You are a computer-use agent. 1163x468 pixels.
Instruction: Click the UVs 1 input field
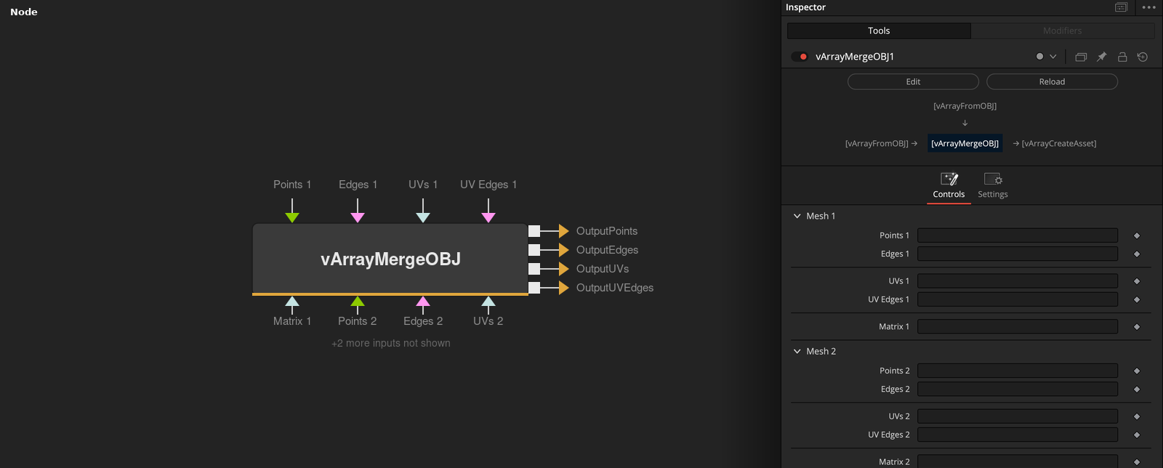1018,281
